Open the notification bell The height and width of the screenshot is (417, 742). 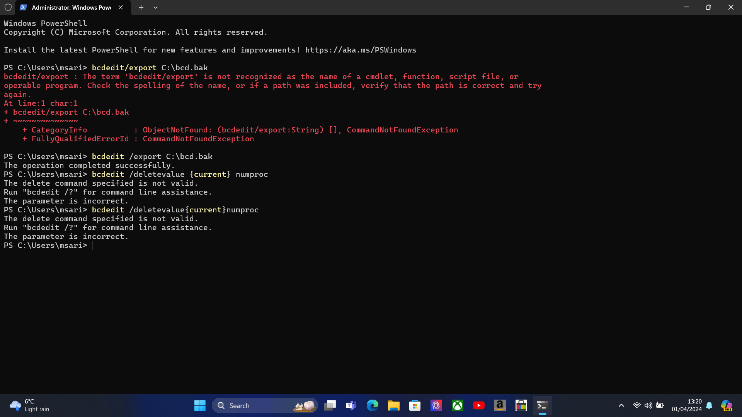coord(709,405)
